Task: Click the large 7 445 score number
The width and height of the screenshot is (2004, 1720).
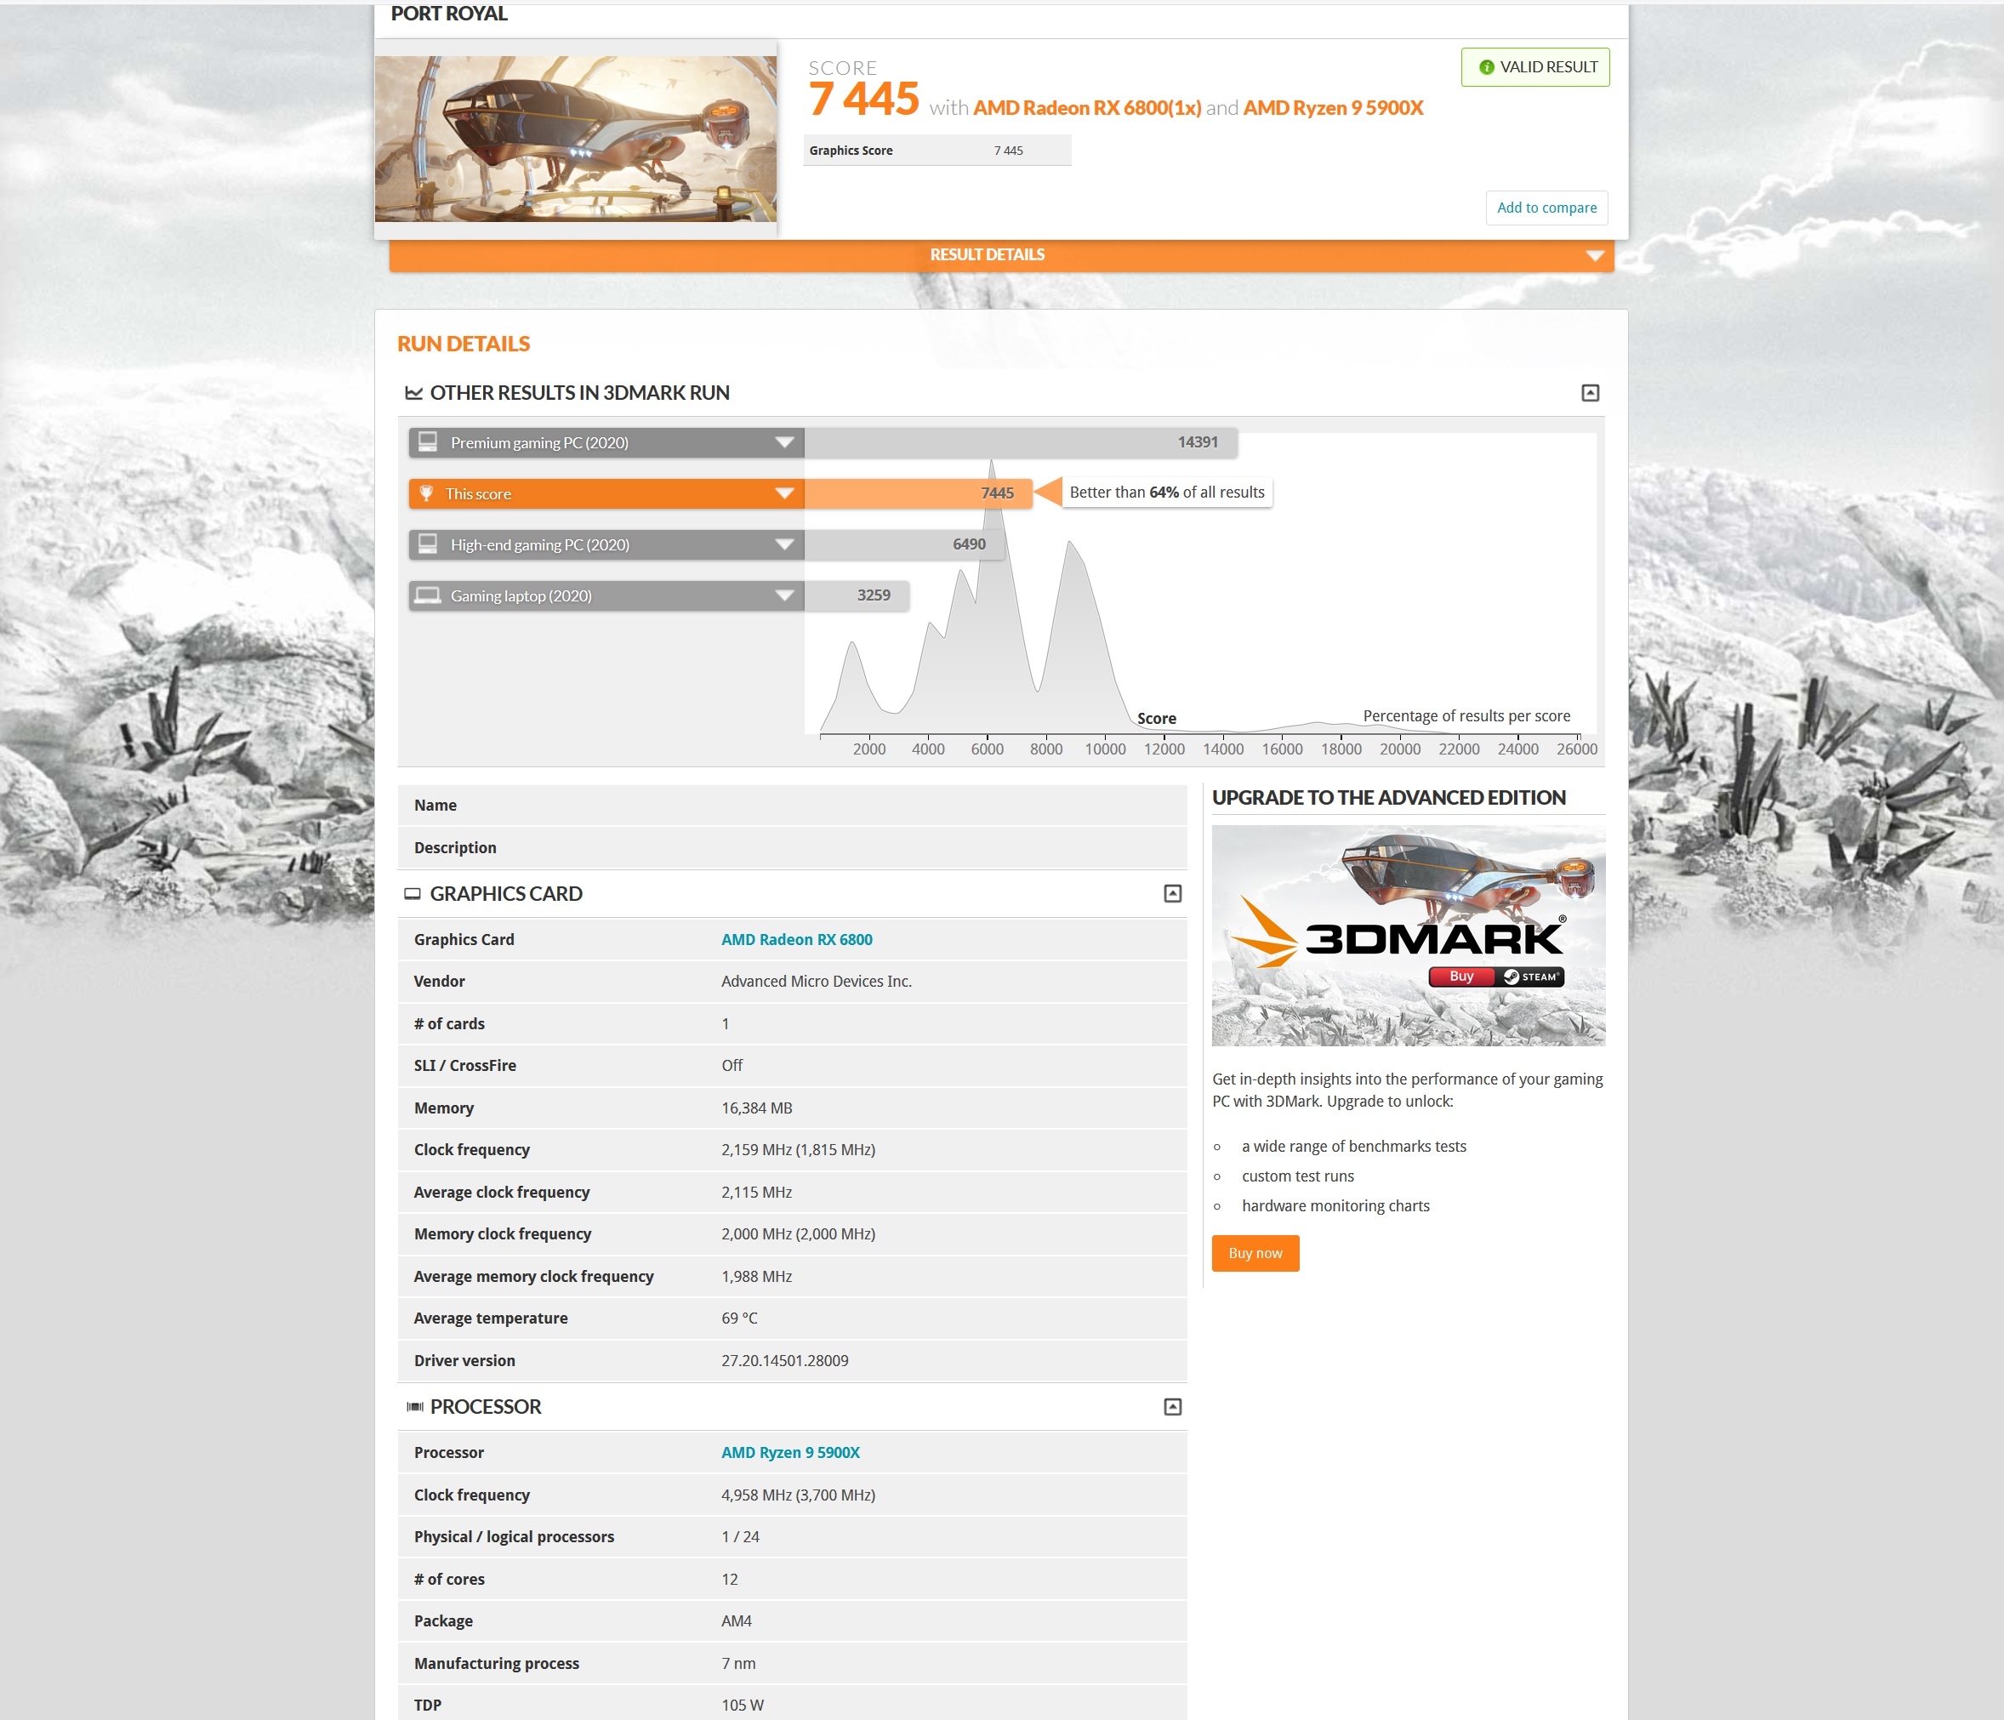Action: click(863, 100)
